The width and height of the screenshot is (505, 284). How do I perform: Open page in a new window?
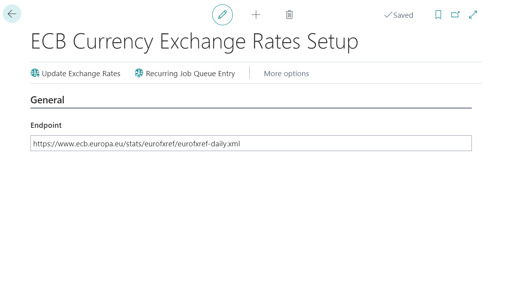[455, 15]
